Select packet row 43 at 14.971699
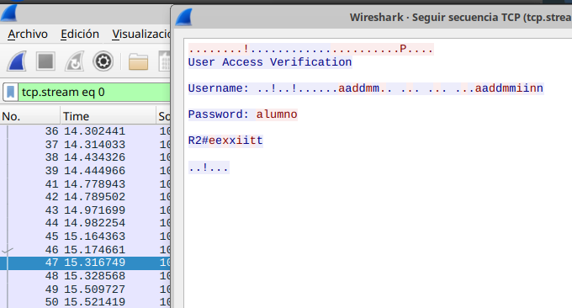The width and height of the screenshot is (572, 308). 85,210
